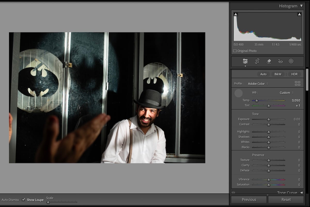The width and height of the screenshot is (310, 207).
Task: Click the Previous button
Action: pos(249,199)
